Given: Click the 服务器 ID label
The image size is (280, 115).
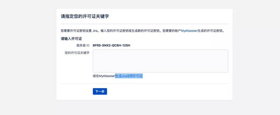Looking at the screenshot, I should [83, 46].
